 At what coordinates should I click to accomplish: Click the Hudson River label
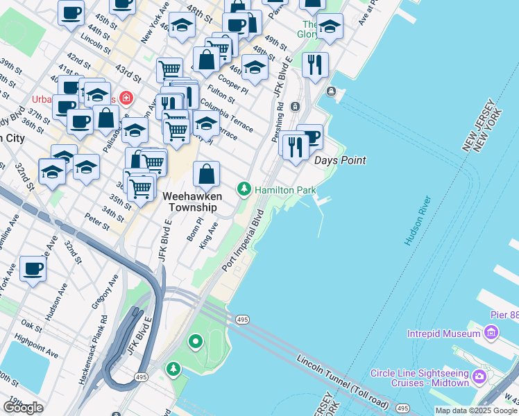[x=418, y=220]
